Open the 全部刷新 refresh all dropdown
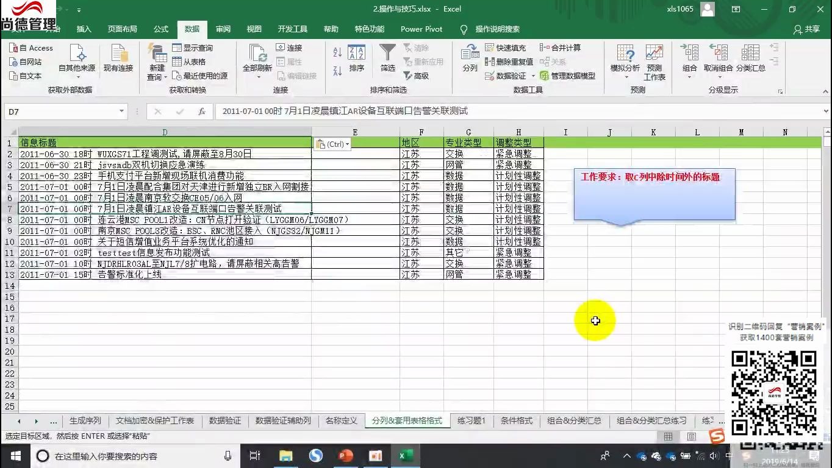832x468 pixels. pyautogui.click(x=257, y=62)
